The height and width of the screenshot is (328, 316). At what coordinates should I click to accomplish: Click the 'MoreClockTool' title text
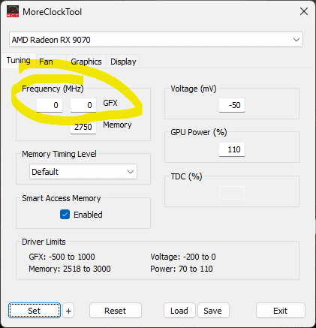(x=52, y=12)
